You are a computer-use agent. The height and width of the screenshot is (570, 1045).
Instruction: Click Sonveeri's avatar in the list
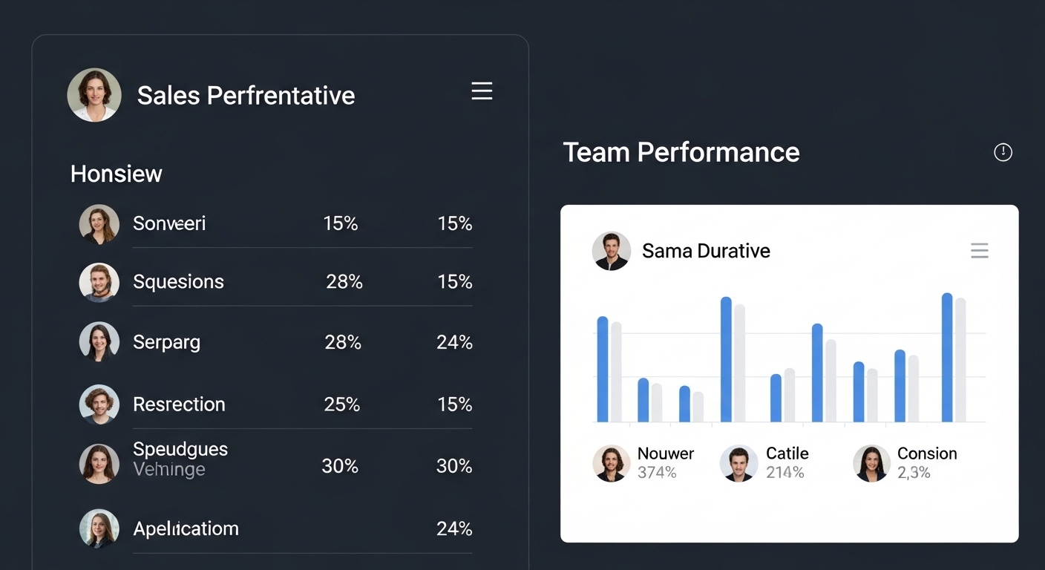tap(99, 224)
